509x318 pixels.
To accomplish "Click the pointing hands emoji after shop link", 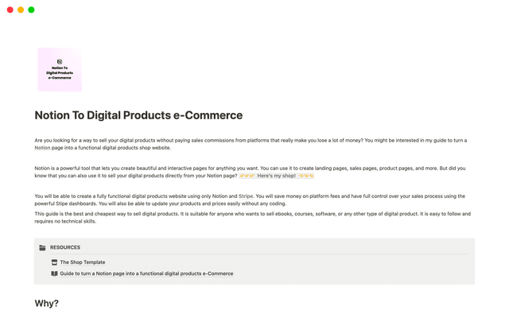I will [x=306, y=175].
